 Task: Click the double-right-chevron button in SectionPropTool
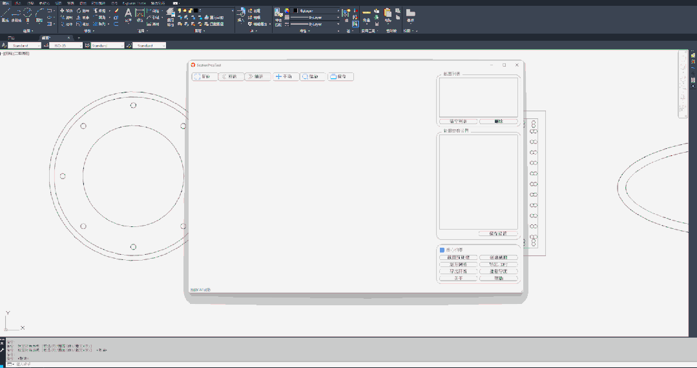pos(258,76)
